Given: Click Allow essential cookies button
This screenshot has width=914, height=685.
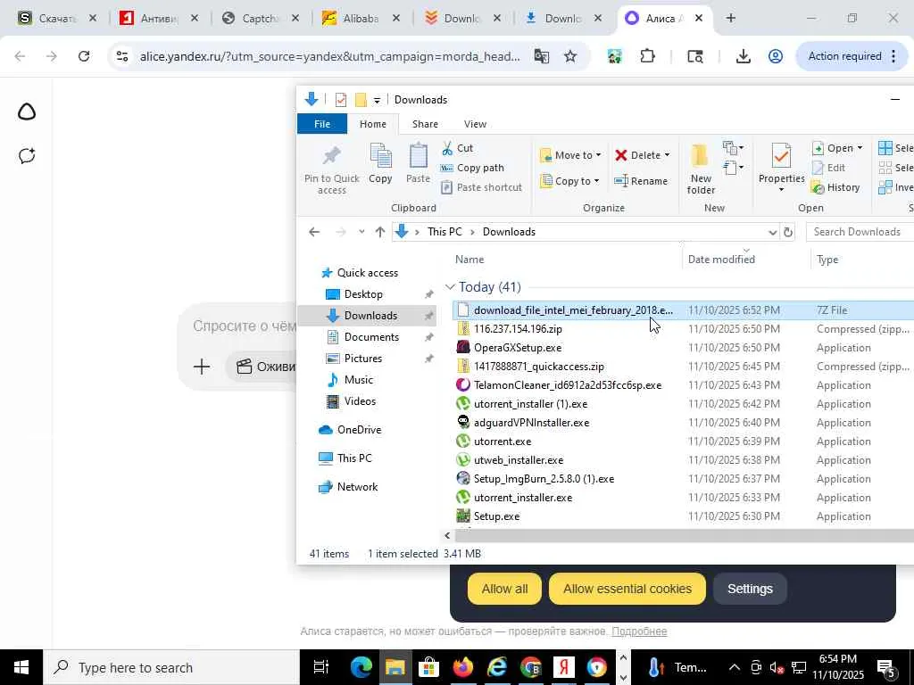Looking at the screenshot, I should coord(627,589).
